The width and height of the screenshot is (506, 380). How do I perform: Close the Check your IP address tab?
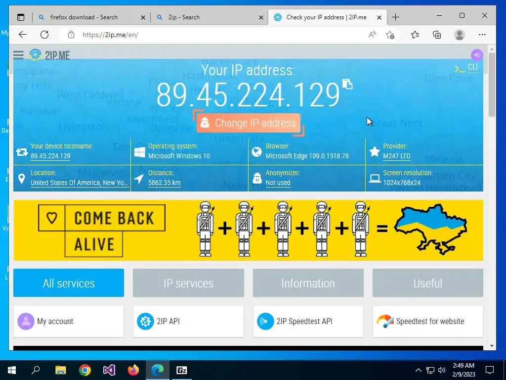tap(379, 17)
